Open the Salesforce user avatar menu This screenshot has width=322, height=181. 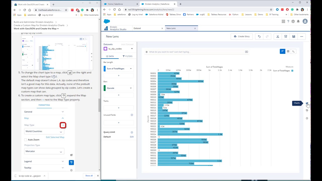pyautogui.click(x=305, y=21)
